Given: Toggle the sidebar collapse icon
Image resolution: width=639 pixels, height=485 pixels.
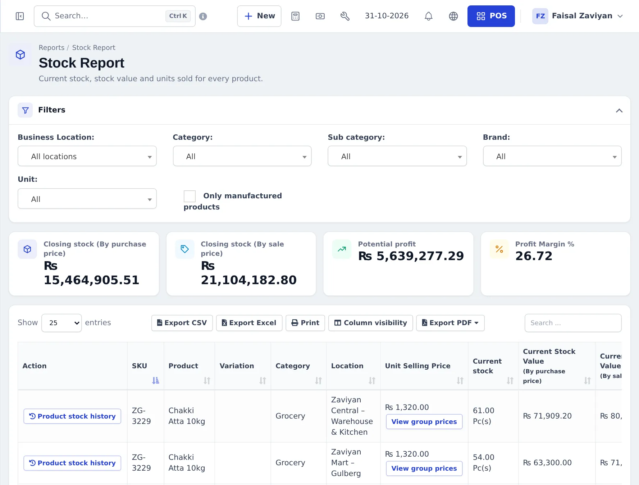Looking at the screenshot, I should 20,16.
